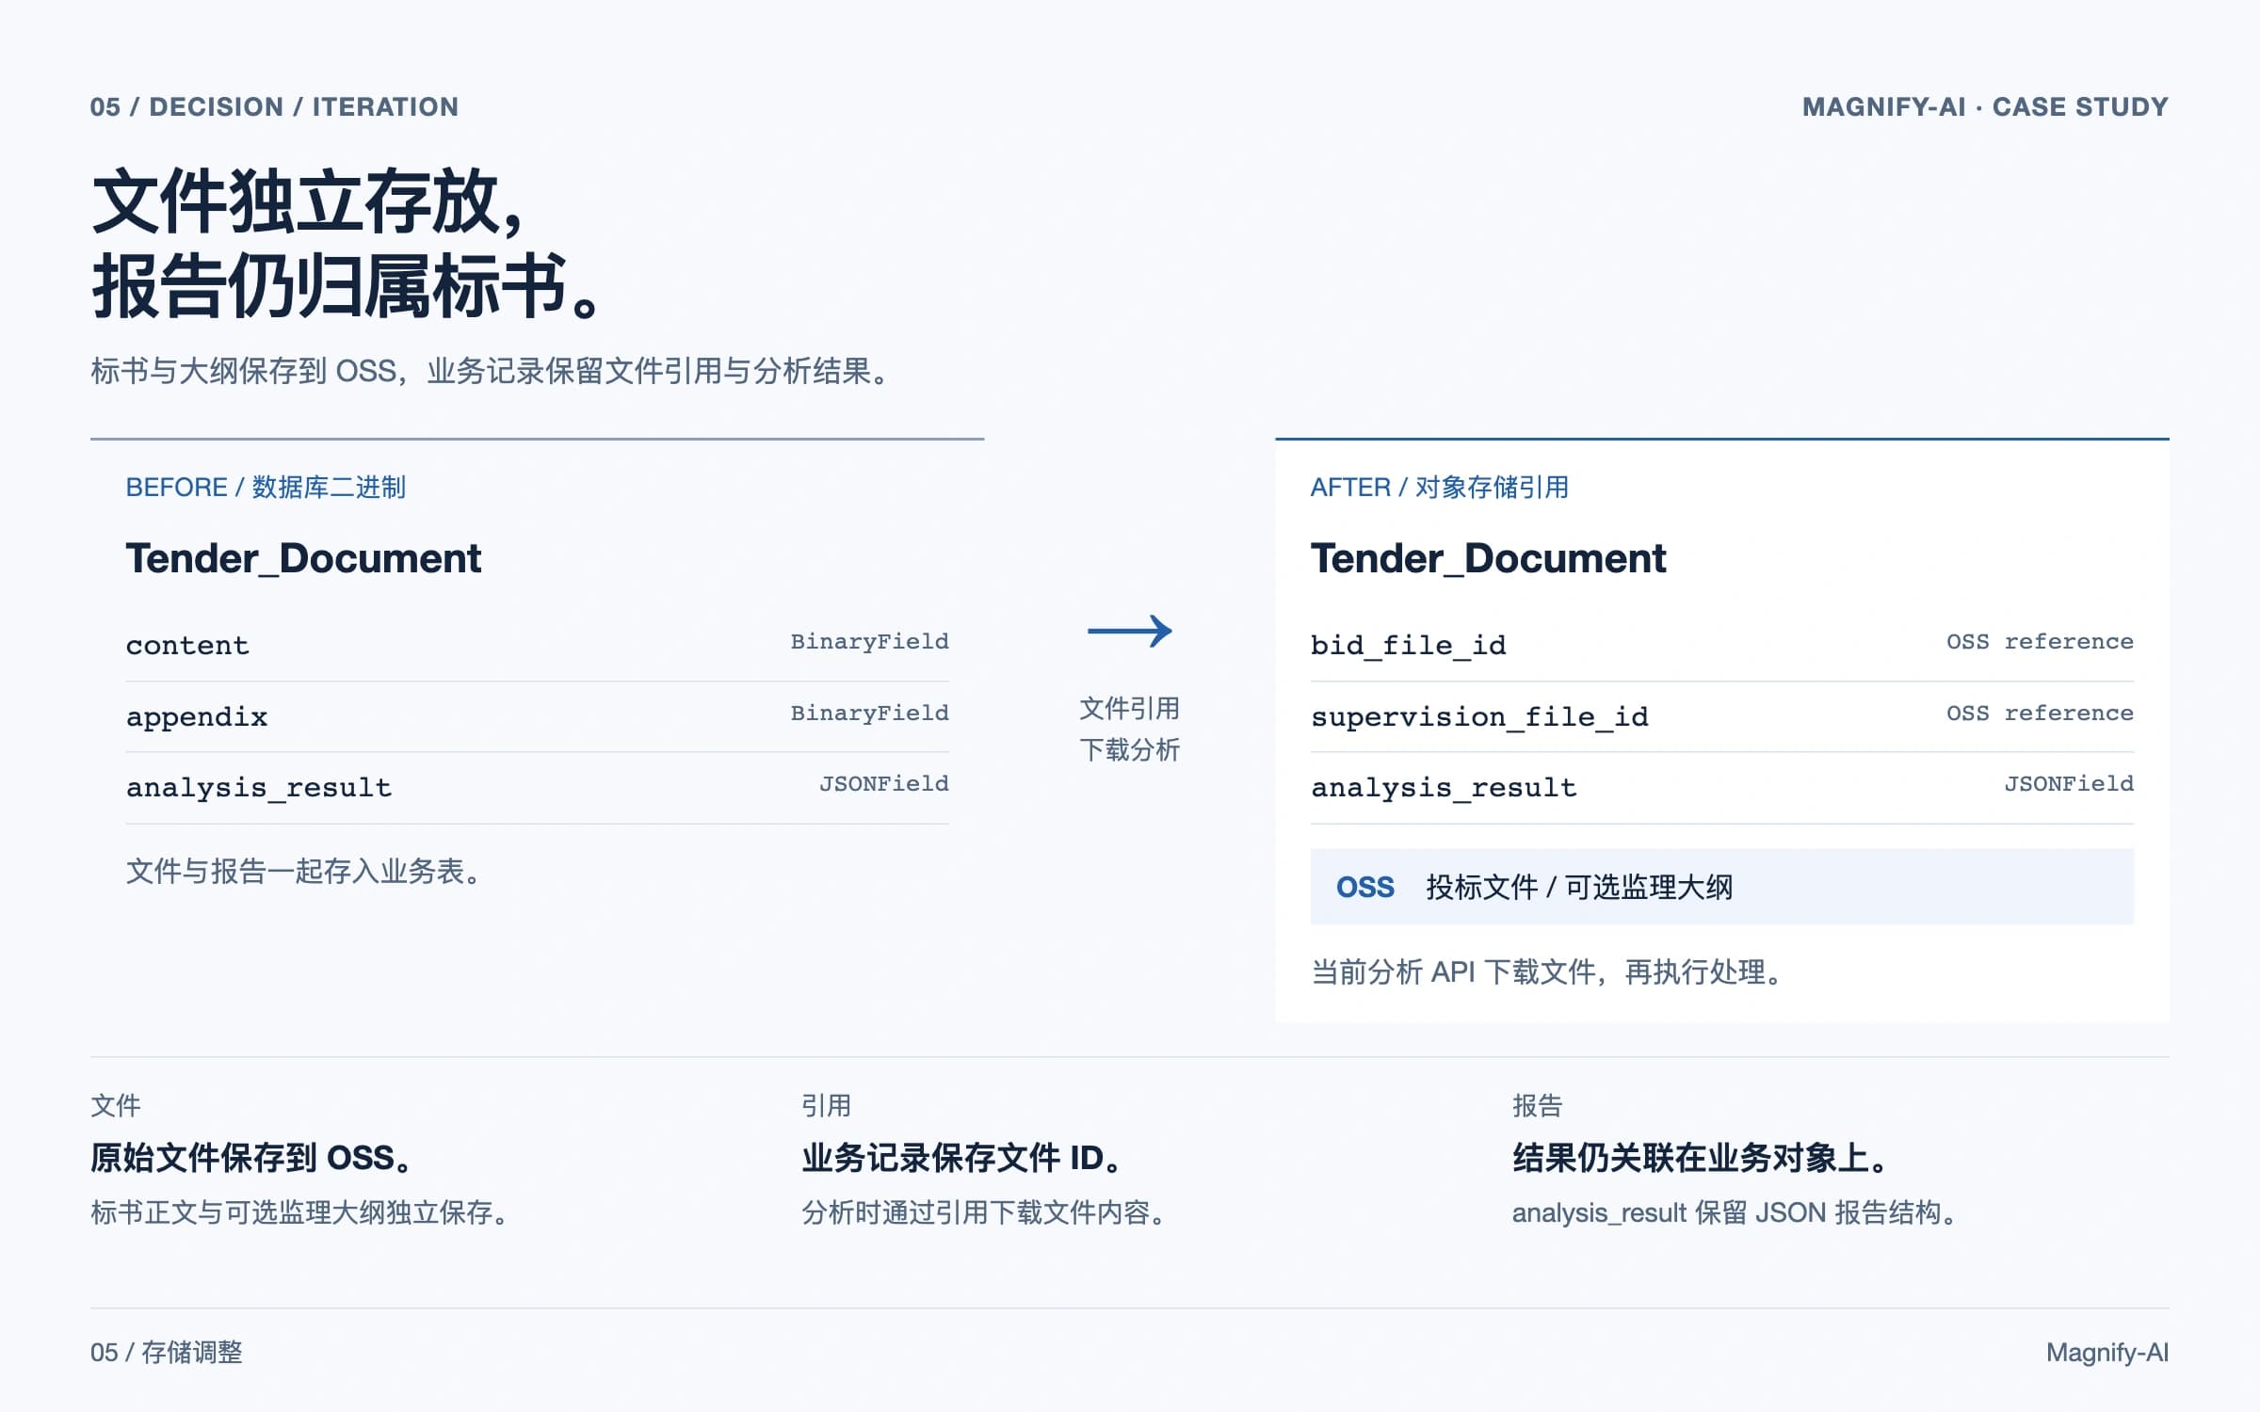Click the small '引用' column label
Viewport: 2260px width, 1412px height.
tap(826, 1105)
